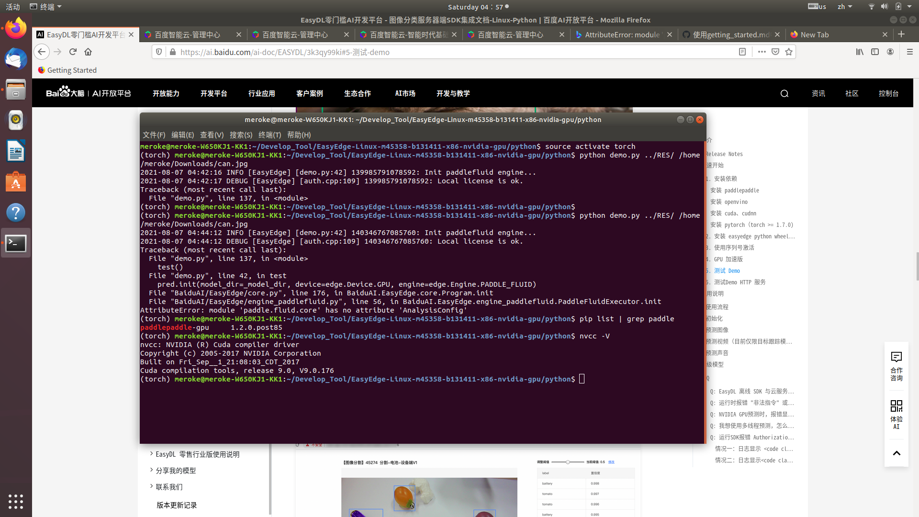Screen dimensions: 919x517
Task: Switch to AttributeError: module tab
Action: 622,34
